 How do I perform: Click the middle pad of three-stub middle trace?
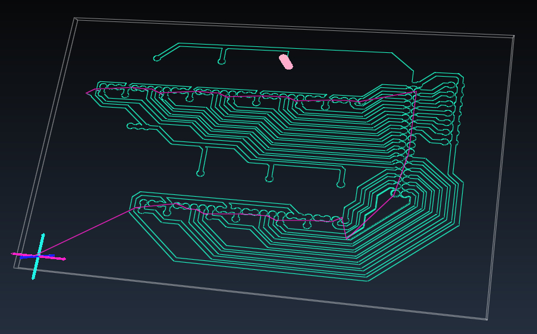[x=269, y=179]
